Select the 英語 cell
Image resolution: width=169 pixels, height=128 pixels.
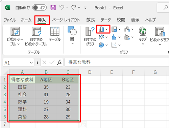pyautogui.click(x=22, y=117)
